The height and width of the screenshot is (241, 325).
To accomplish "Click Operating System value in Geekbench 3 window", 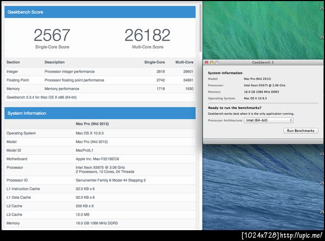I will 255,99.
